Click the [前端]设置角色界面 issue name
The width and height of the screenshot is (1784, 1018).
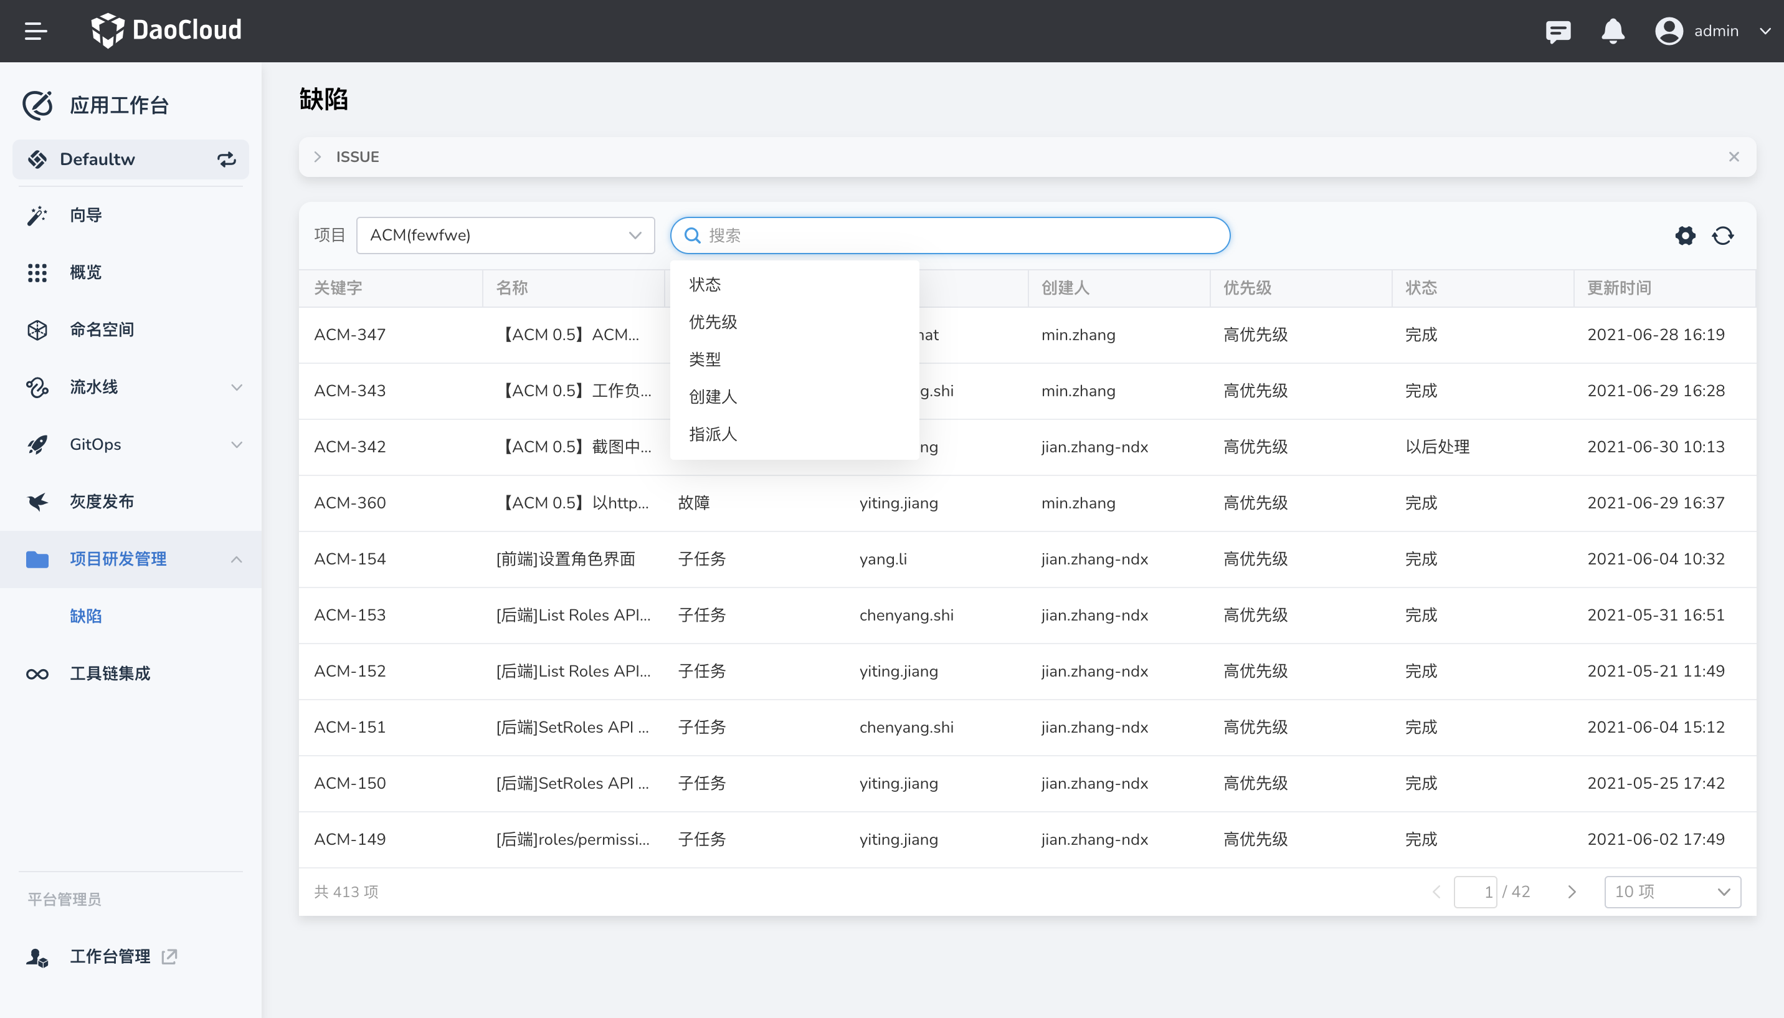point(566,559)
